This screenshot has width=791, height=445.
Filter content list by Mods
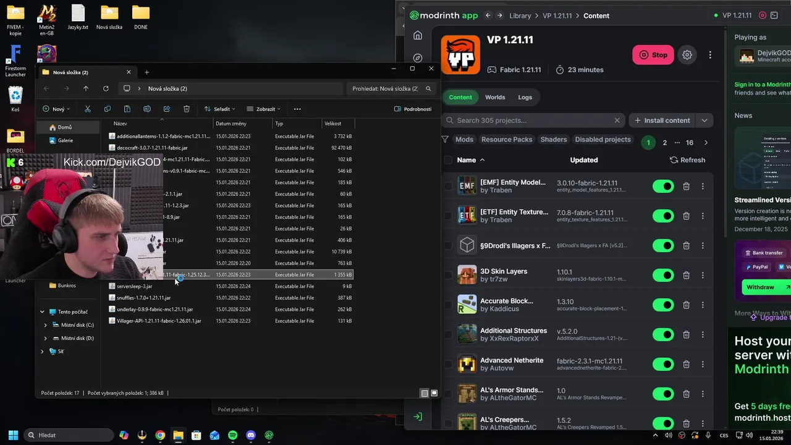click(x=464, y=140)
